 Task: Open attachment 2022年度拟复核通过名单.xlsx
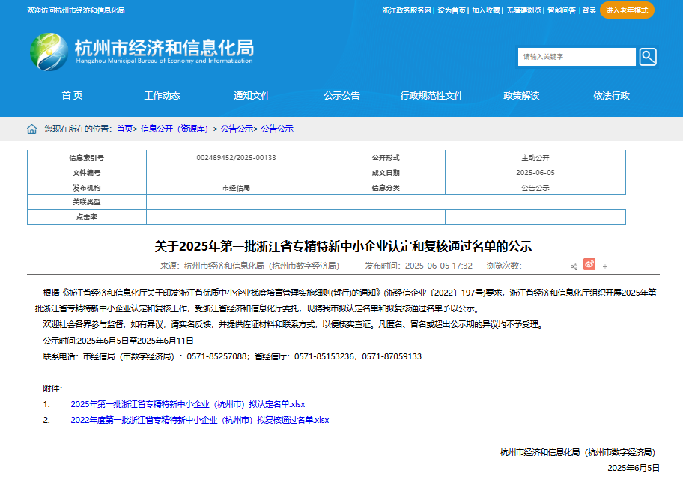[200, 420]
